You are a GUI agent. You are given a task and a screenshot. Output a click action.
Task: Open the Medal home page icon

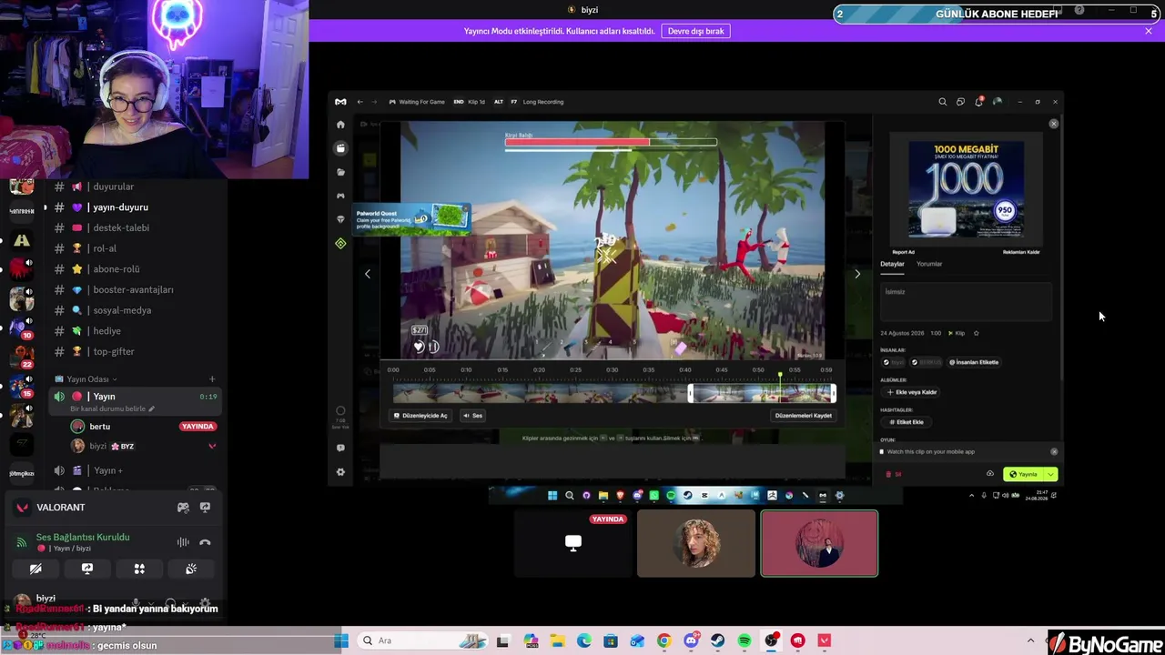point(340,125)
